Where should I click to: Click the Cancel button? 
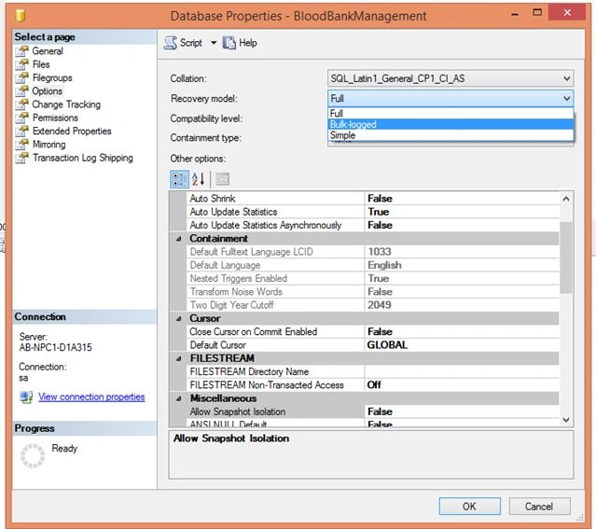click(x=539, y=507)
